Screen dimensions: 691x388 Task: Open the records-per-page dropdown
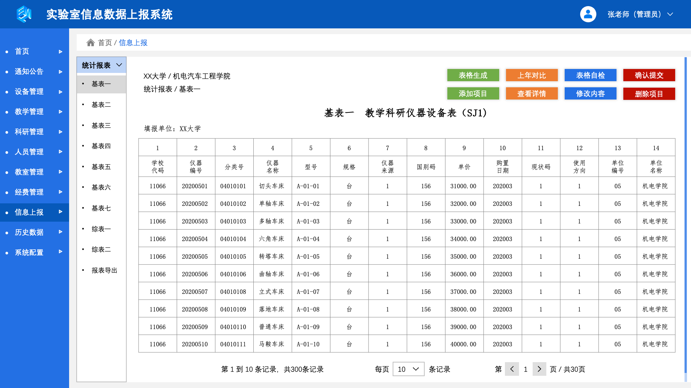(408, 369)
